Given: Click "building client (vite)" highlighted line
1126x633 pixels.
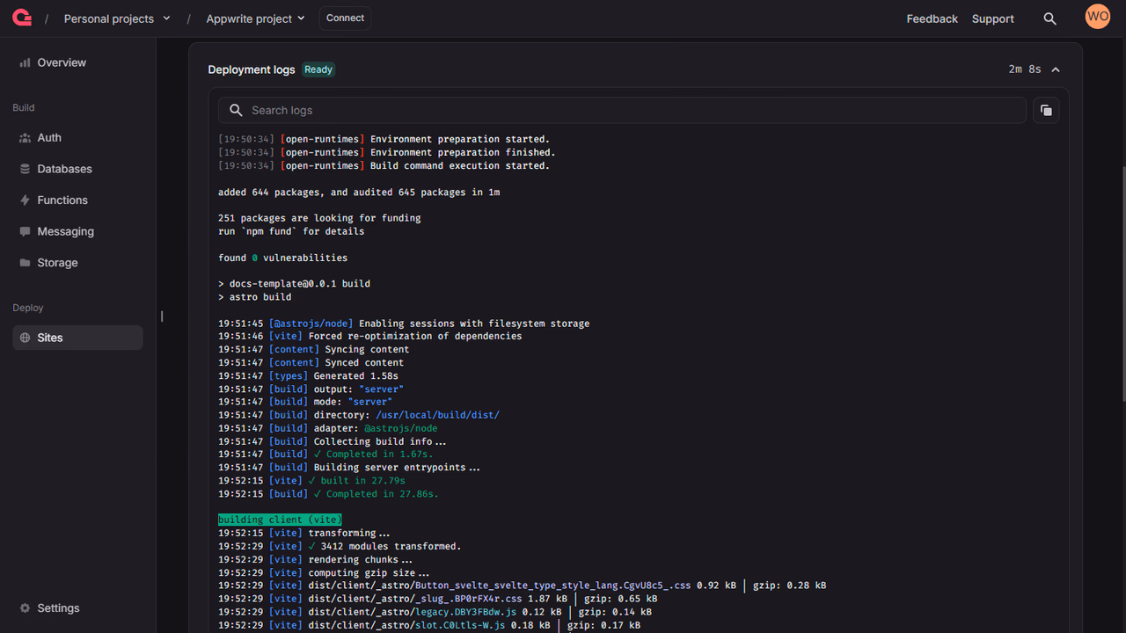Looking at the screenshot, I should click(x=280, y=520).
